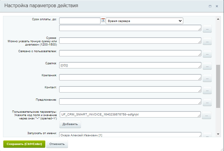Click the ellipsis button next to Сумма field
Screen dimensions: 224x151
tap(207, 41)
